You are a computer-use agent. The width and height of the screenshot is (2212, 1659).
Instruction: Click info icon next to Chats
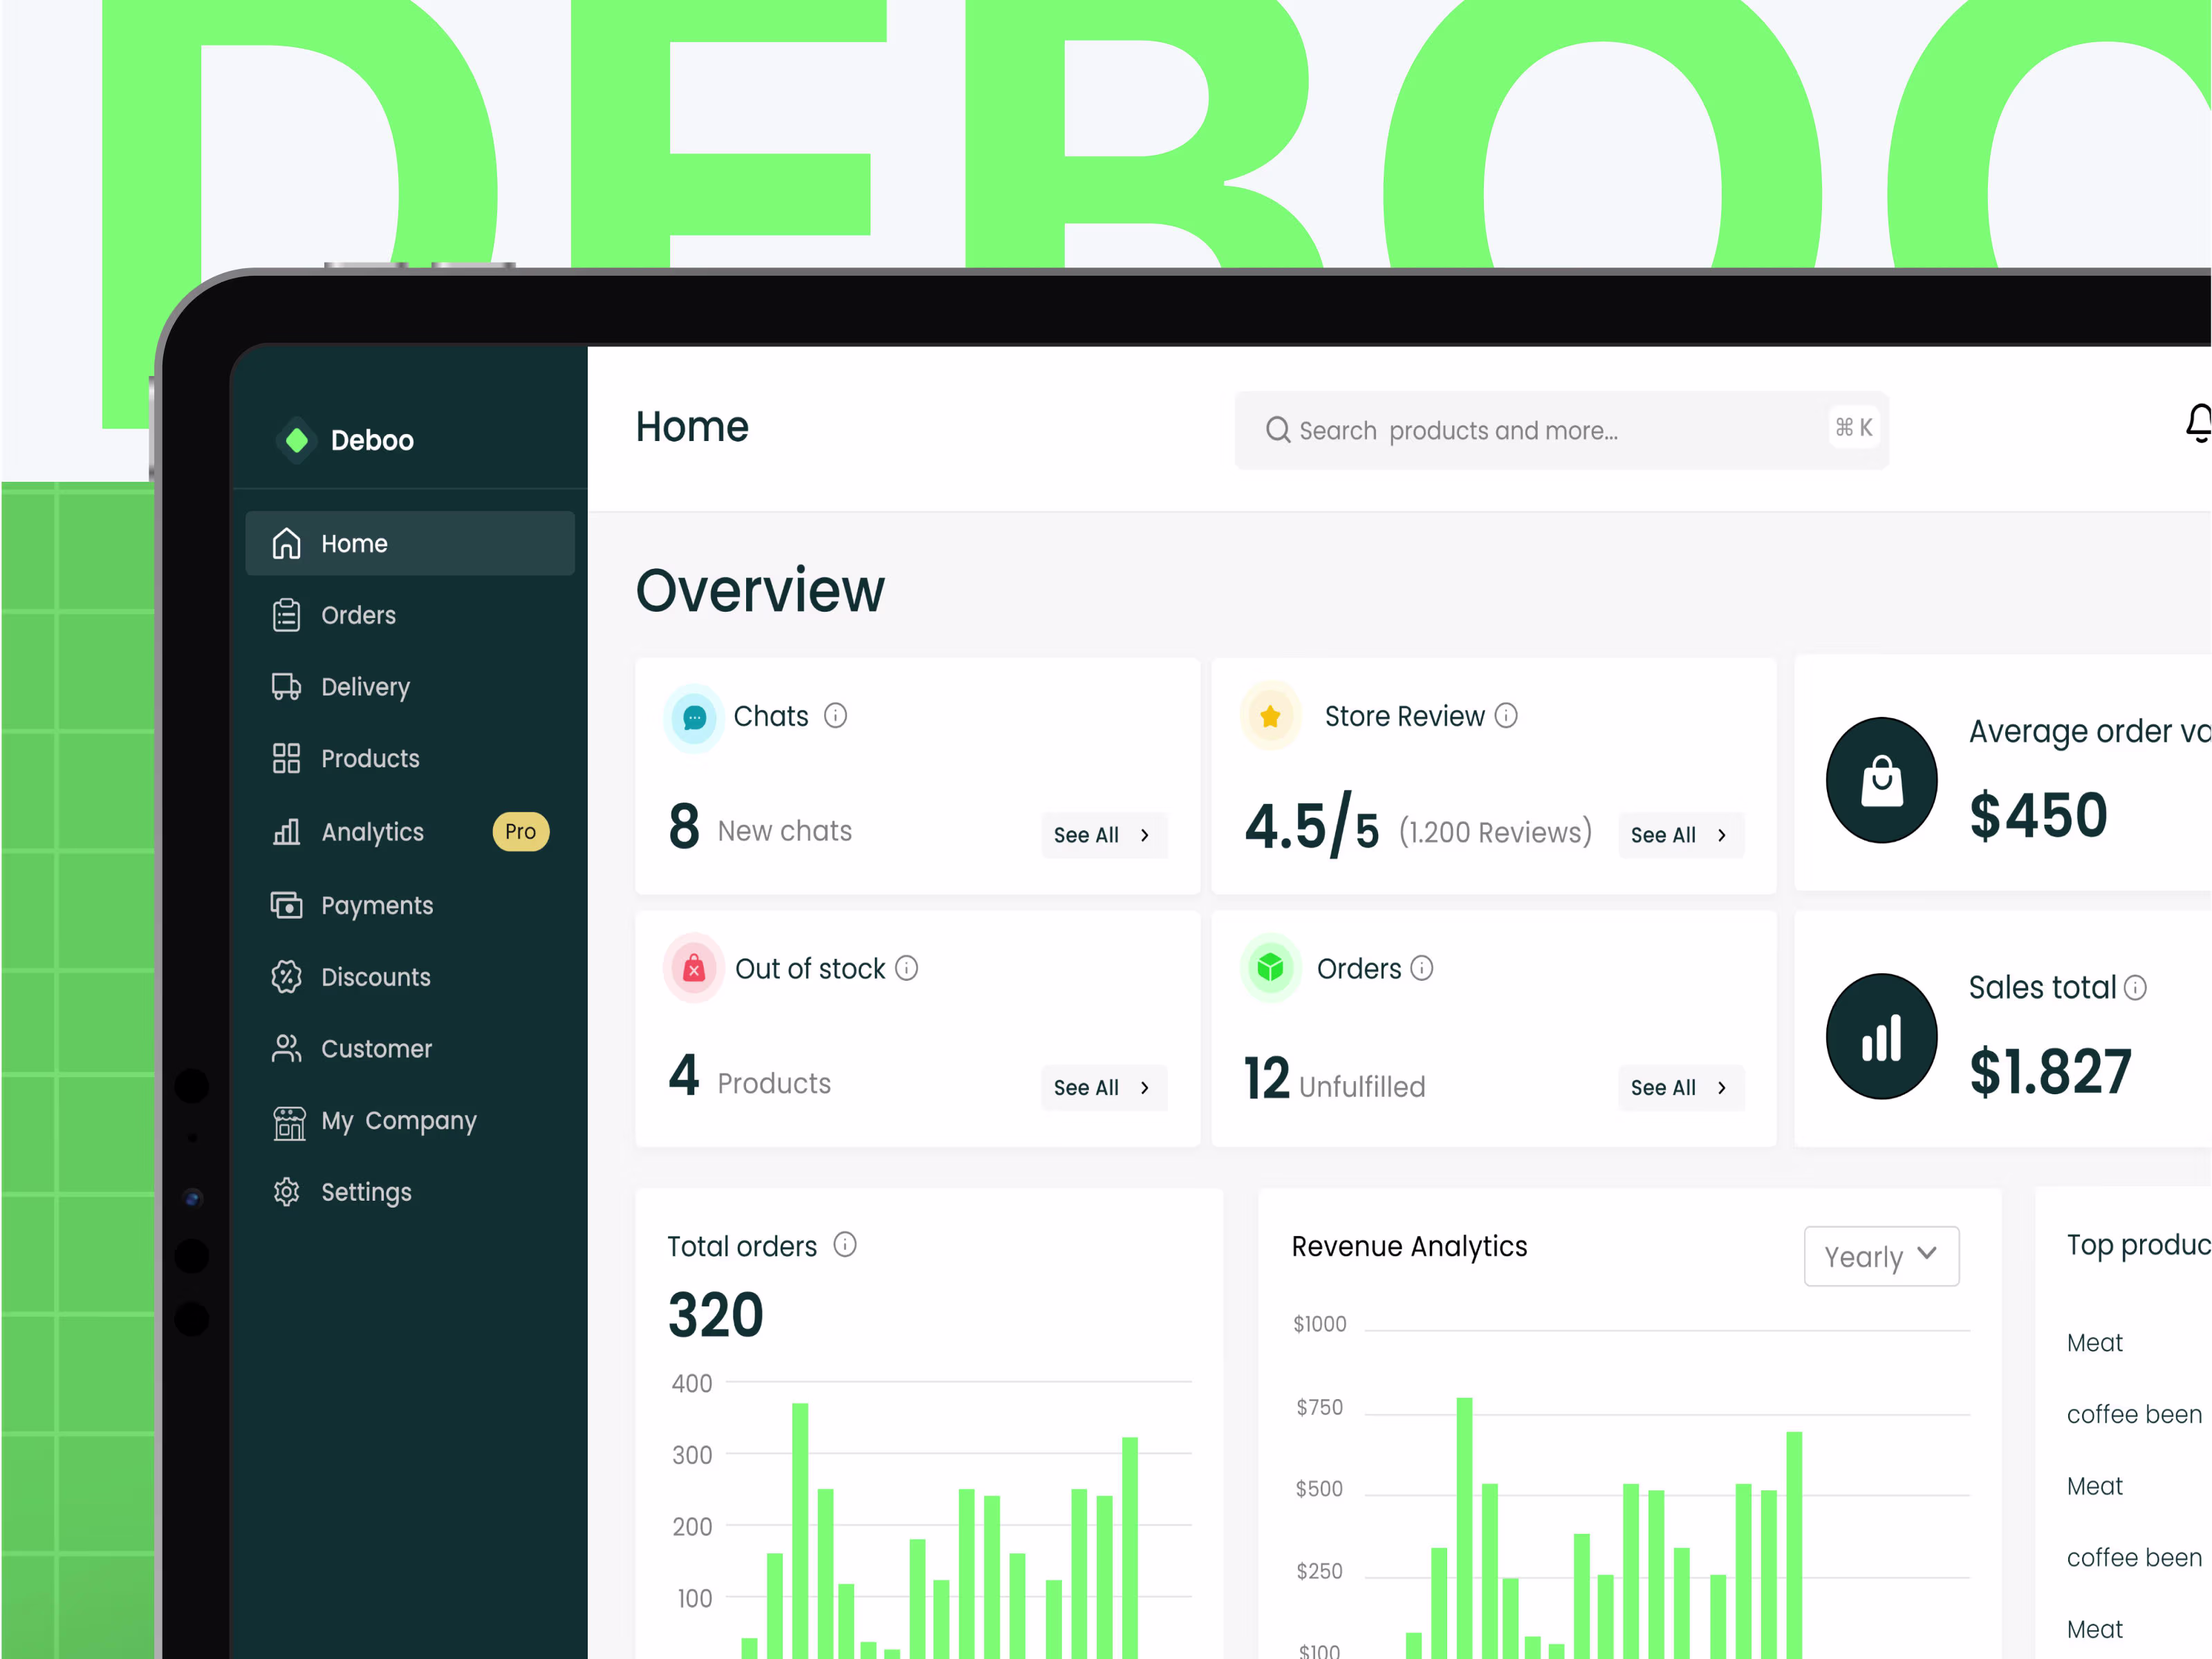835,715
